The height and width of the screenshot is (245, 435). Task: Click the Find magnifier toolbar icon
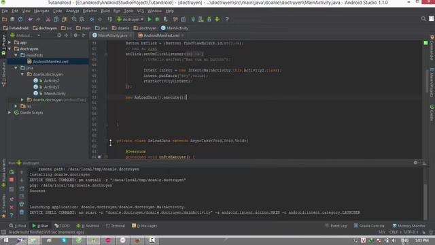[74, 19]
